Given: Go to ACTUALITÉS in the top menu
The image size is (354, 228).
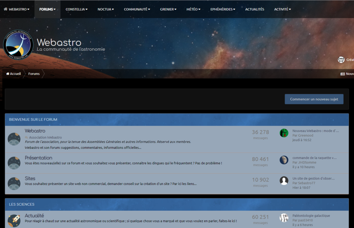Looking at the screenshot, I should click(x=255, y=9).
